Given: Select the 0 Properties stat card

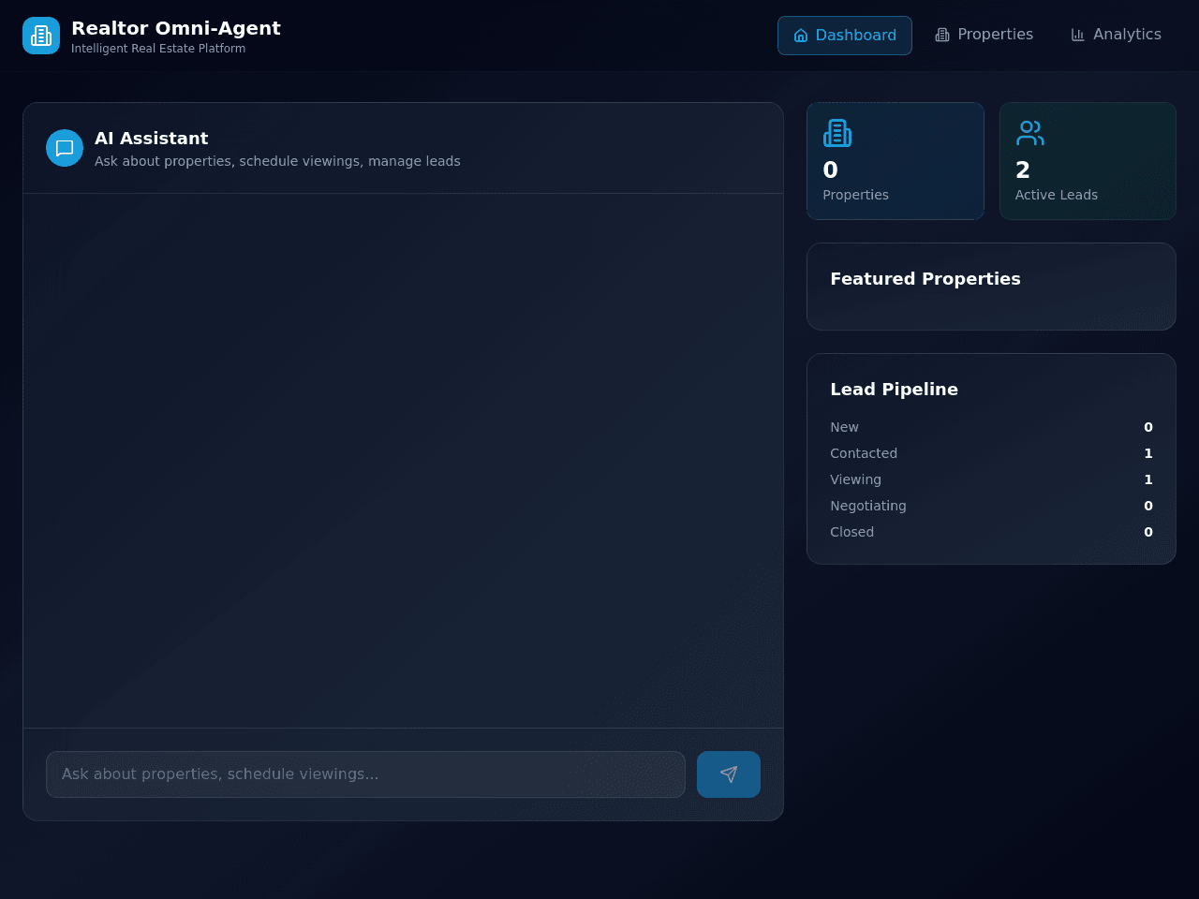Looking at the screenshot, I should [x=896, y=161].
